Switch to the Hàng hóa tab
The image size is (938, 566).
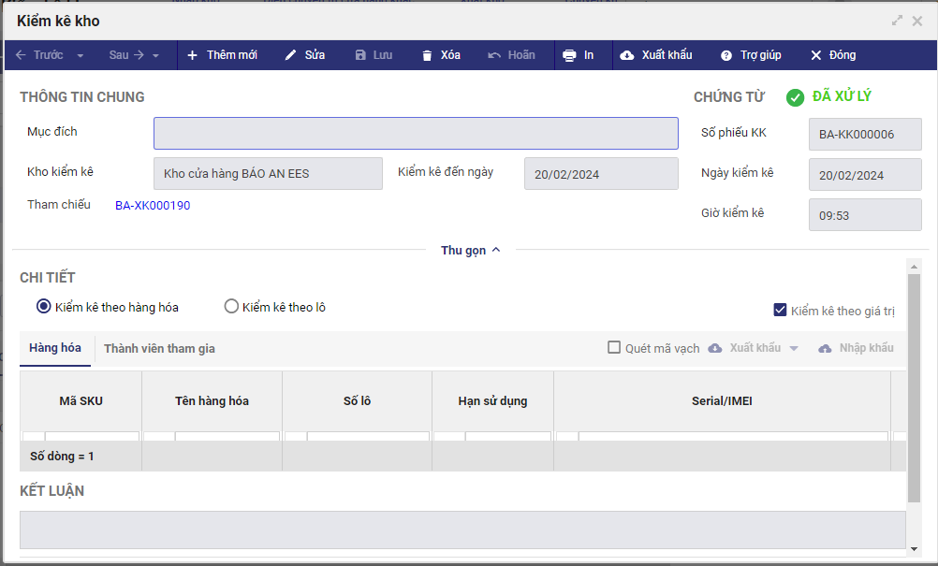(x=55, y=348)
